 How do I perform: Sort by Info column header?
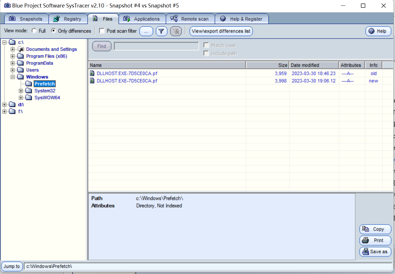(x=374, y=65)
